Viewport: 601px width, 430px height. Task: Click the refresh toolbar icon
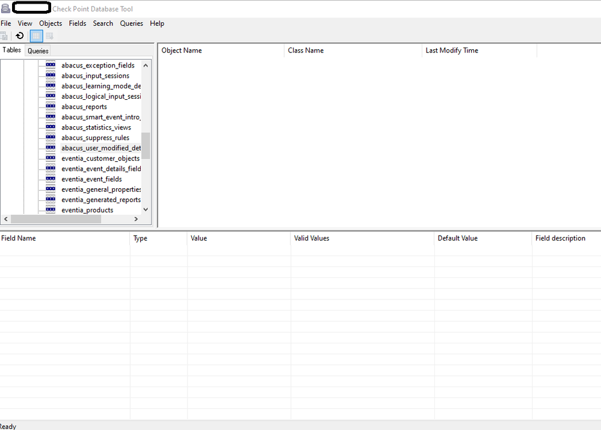[x=20, y=36]
